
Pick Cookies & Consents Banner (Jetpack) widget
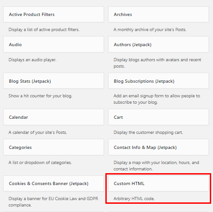53,183
